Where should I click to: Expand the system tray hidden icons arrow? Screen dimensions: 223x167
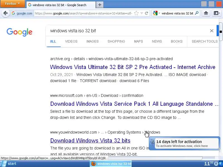[216, 164]
